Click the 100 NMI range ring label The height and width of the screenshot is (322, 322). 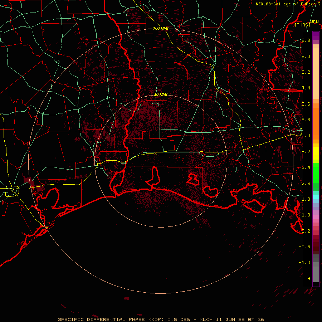tap(161, 28)
